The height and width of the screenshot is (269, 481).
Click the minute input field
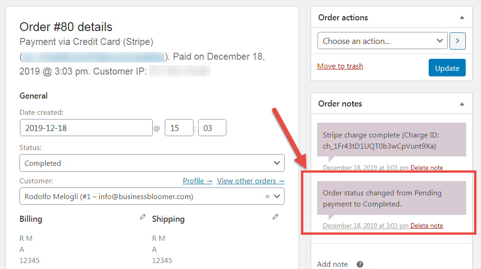click(x=212, y=128)
